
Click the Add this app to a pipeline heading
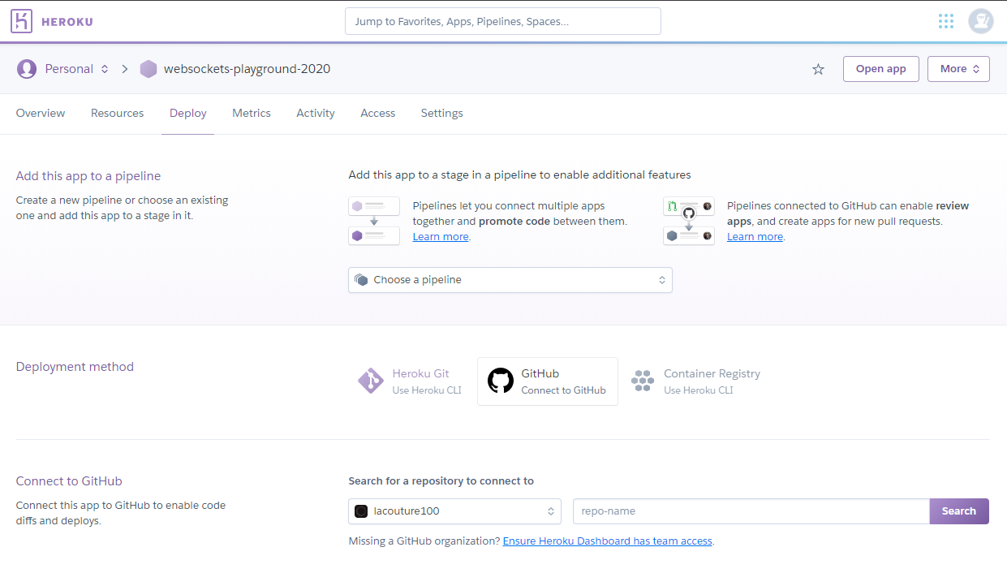pyautogui.click(x=88, y=176)
